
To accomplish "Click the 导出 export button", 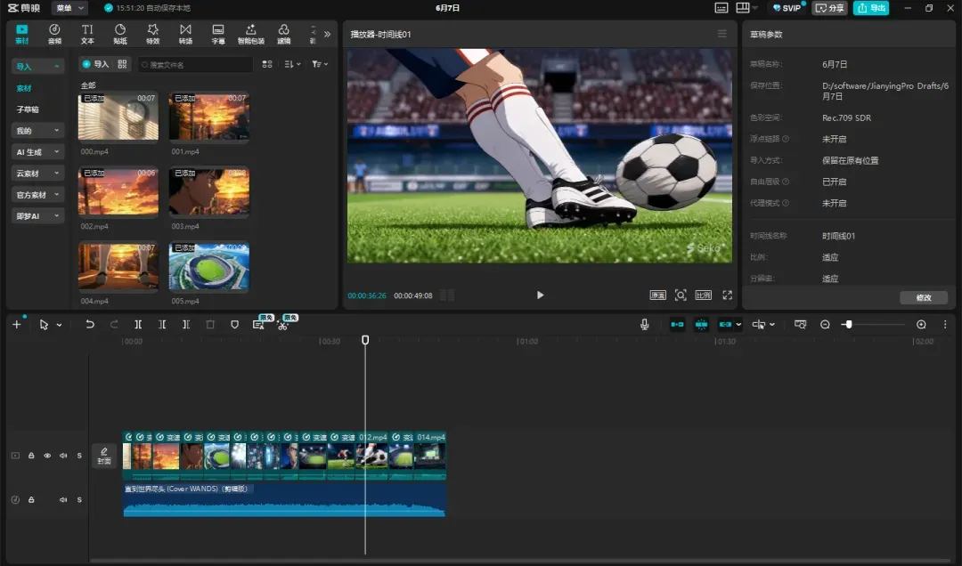I will click(871, 8).
